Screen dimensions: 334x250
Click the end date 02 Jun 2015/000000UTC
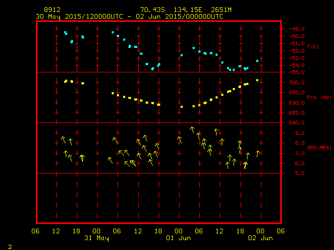pos(180,16)
